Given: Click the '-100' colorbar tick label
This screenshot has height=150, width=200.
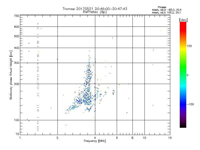Looking at the screenshot, I should coord(190,104).
